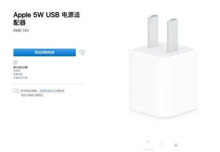This screenshot has height=152, width=220.
Task: Click the 有现货 in-stock text
Action: pos(17,71)
